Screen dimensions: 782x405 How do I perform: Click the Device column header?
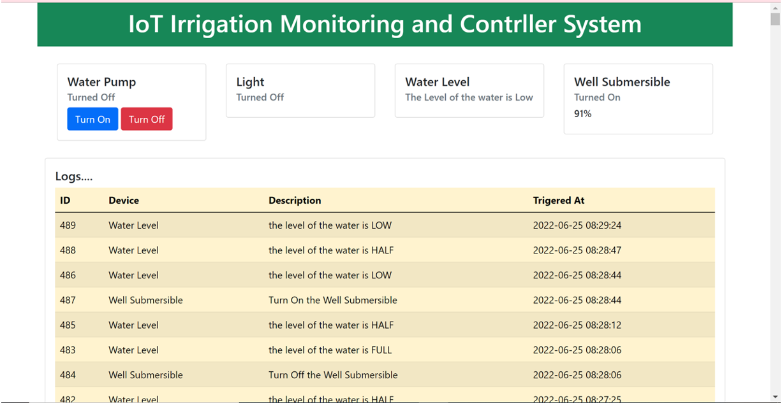124,200
